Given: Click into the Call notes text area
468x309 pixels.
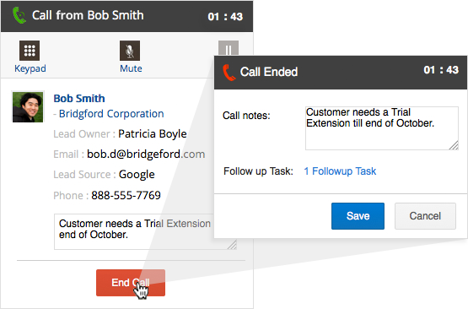Looking at the screenshot, I should point(382,128).
